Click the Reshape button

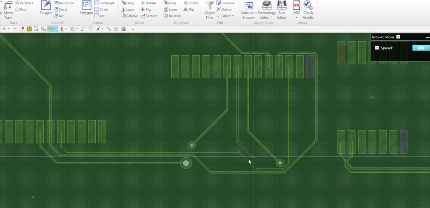(225, 3)
